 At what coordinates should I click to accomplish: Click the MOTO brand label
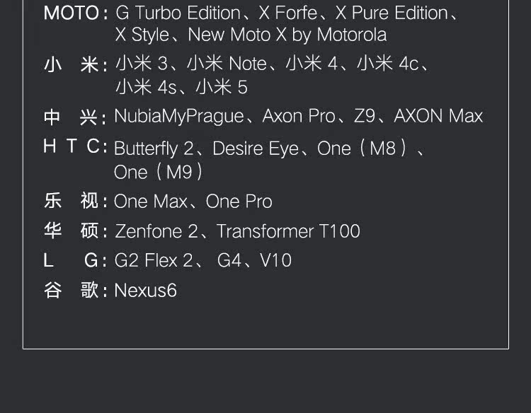coord(70,13)
